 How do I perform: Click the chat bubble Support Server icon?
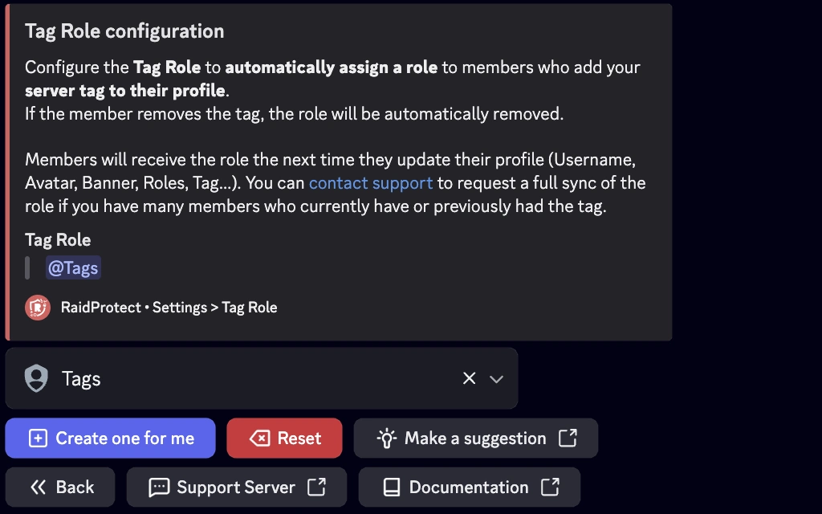point(159,487)
